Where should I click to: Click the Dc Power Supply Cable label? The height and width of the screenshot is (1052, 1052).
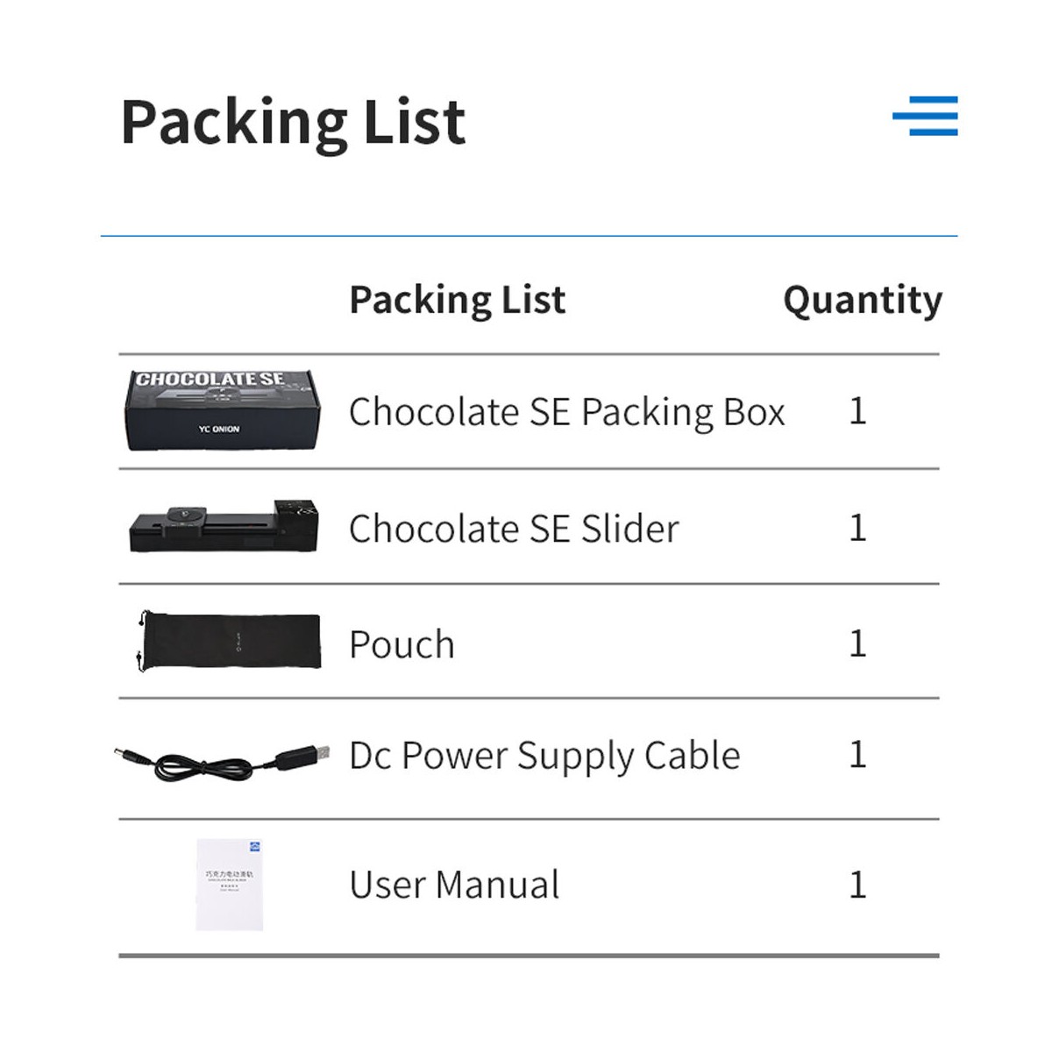[544, 756]
